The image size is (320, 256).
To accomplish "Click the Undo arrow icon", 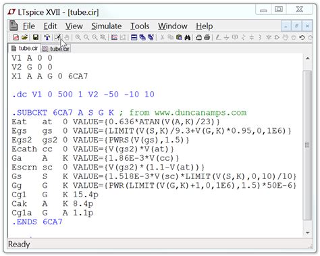I will (302, 37).
